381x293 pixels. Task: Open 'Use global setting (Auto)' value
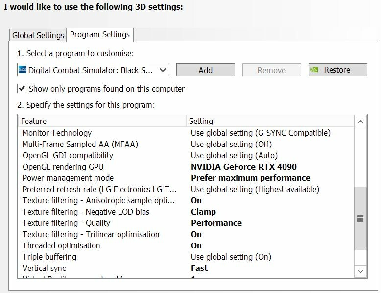pos(234,155)
